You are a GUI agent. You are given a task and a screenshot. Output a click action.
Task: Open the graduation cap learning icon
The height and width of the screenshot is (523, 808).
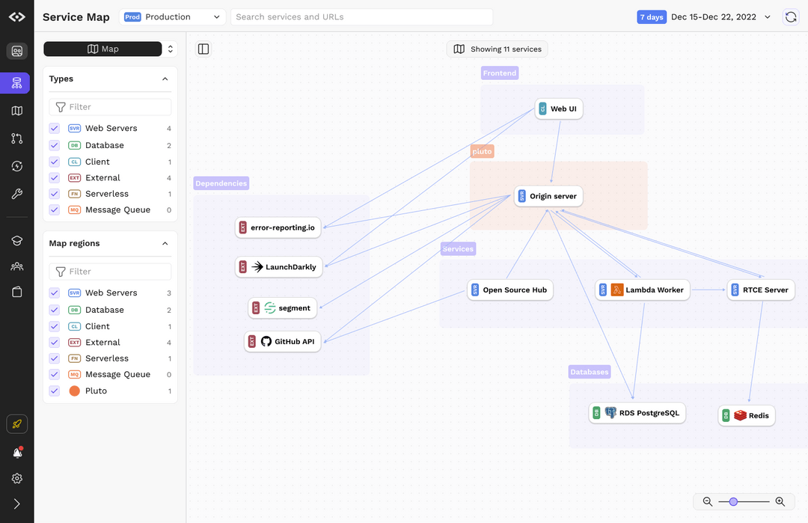click(16, 241)
